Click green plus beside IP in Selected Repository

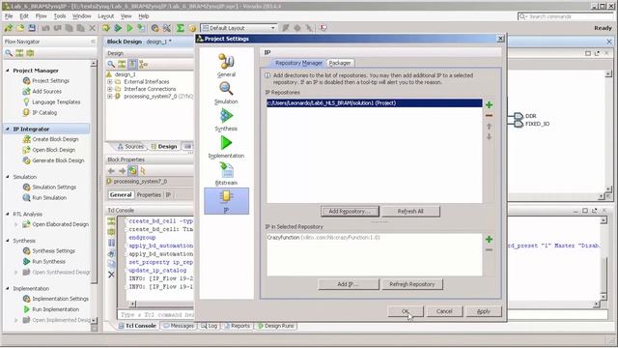[x=490, y=239]
